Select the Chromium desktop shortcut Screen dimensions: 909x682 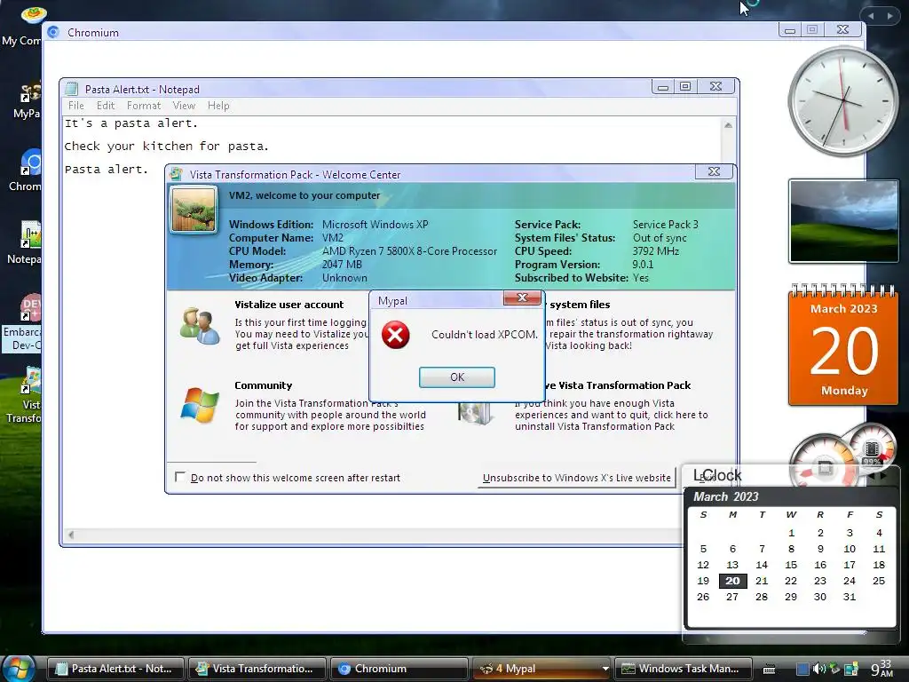(25, 170)
